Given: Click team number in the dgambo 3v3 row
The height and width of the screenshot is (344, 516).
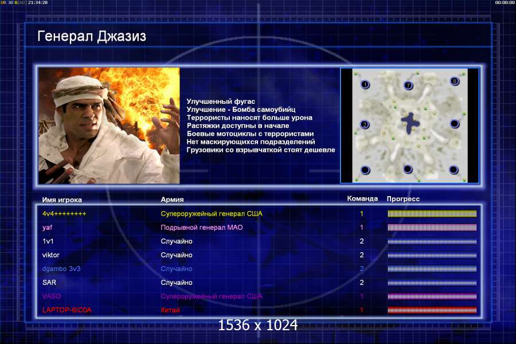Looking at the screenshot, I should [x=362, y=269].
